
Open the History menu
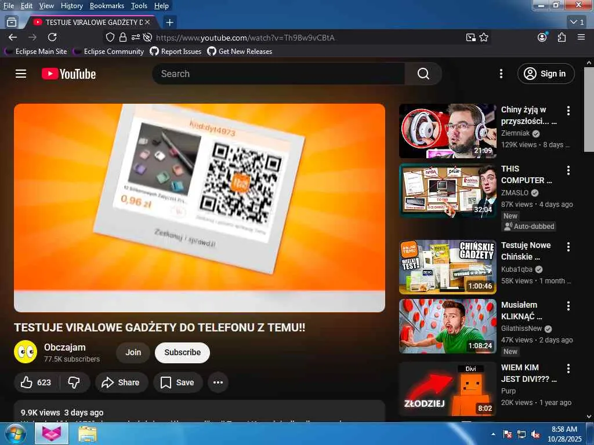[72, 6]
